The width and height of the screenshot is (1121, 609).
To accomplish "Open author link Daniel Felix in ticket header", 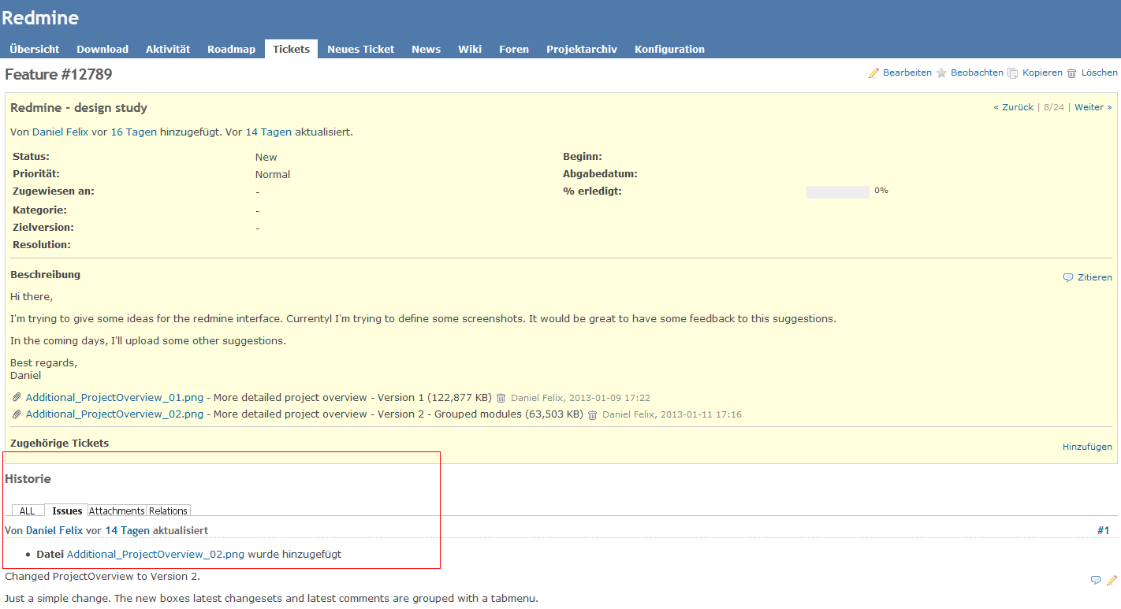I will [x=61, y=132].
